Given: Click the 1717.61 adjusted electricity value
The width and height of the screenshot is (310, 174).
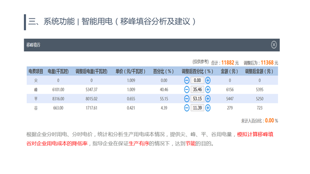Looking at the screenshot, I should point(92,108).
